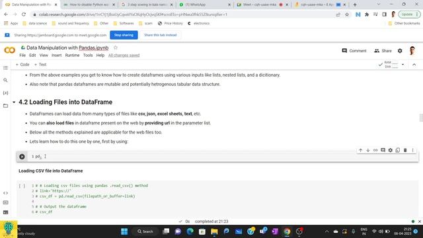Open the data science bookmarks folder
The image size is (423, 238).
(x=35, y=24)
